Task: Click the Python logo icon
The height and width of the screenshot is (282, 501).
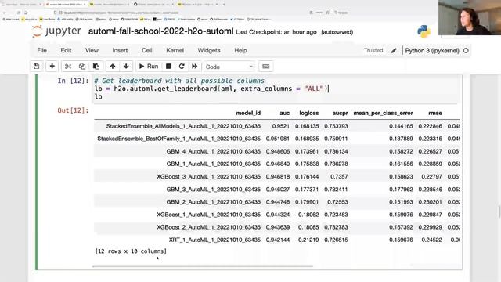Action: click(424, 31)
